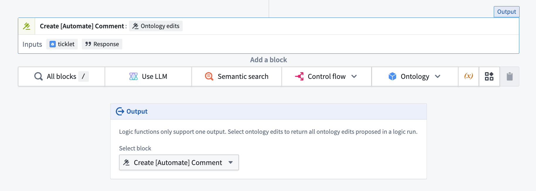
Task: Click the clipboard icon on the toolbar
Action: pyautogui.click(x=509, y=76)
